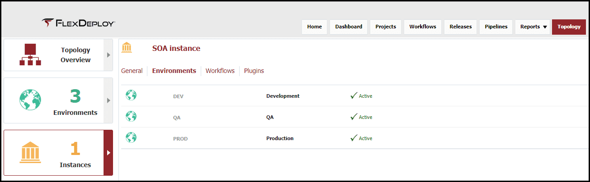Viewport: 590px width, 182px height.
Task: Open the Projects menu item
Action: click(386, 27)
